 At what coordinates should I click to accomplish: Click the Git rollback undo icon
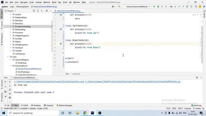click(191, 6)
